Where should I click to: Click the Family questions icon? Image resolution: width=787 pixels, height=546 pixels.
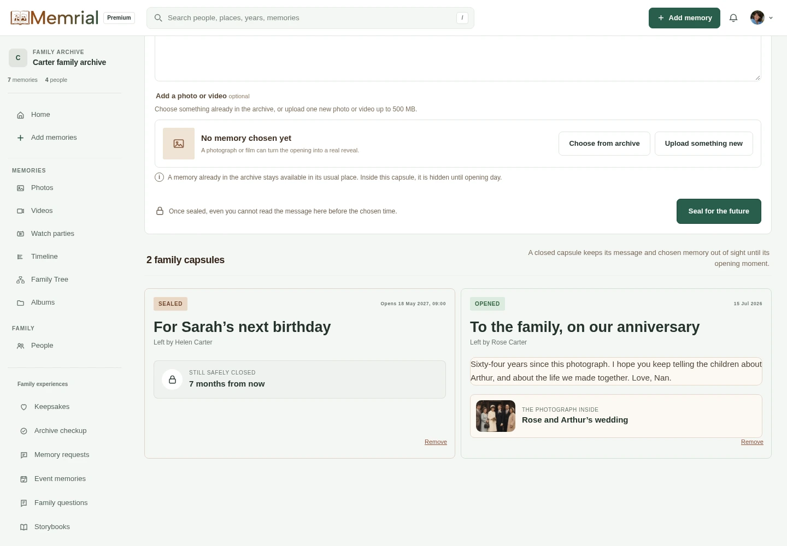pos(24,503)
